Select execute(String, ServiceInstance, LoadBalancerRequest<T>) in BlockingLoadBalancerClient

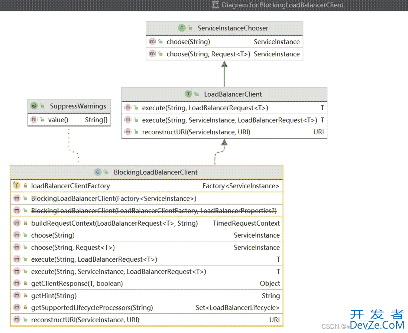[146, 271]
